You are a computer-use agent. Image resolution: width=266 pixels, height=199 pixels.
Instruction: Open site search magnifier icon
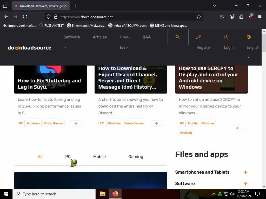tap(177, 37)
